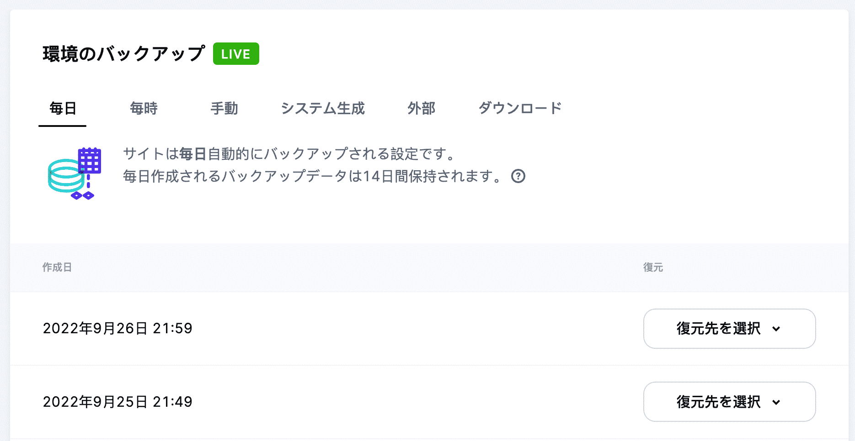Click the 作成日 column header
Screen dimensions: 855x441
pos(56,268)
